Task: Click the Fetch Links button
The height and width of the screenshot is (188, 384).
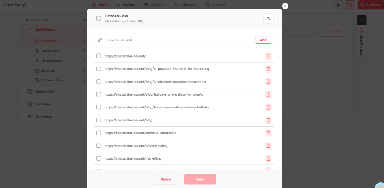Action: point(333,31)
